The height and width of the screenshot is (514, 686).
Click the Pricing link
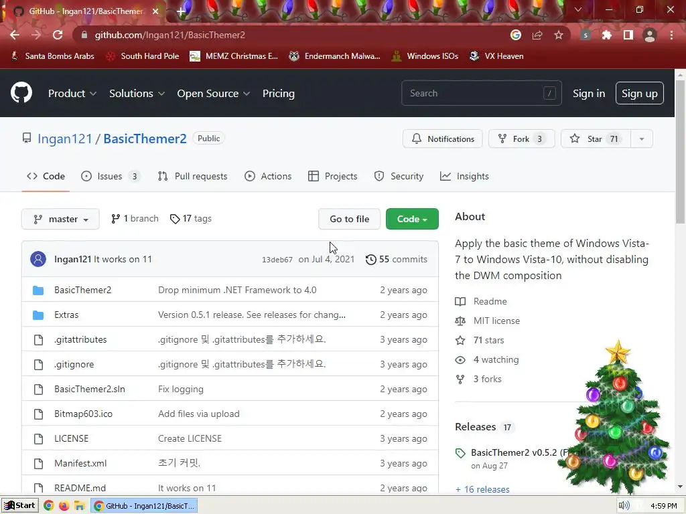[279, 94]
